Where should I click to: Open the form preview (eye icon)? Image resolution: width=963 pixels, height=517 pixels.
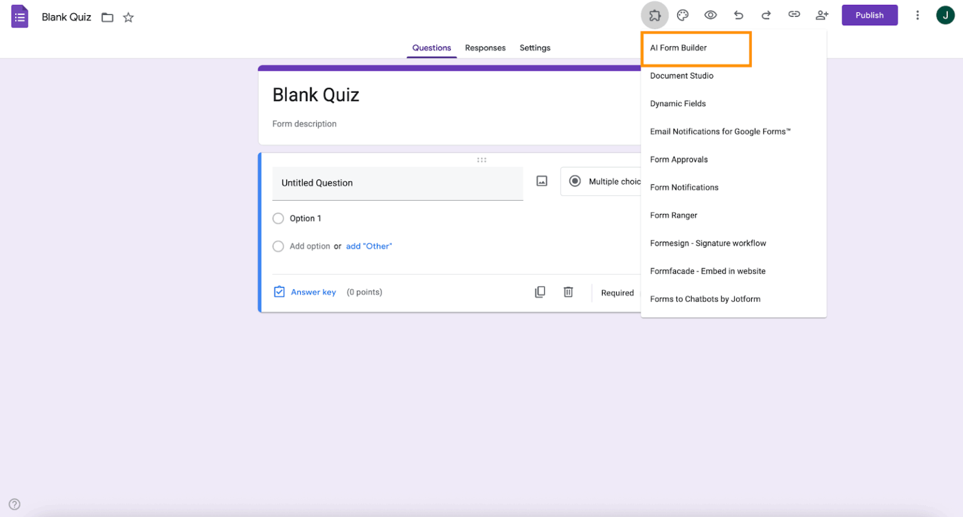tap(710, 14)
